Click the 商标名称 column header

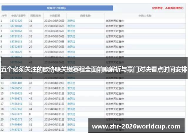click(85, 16)
